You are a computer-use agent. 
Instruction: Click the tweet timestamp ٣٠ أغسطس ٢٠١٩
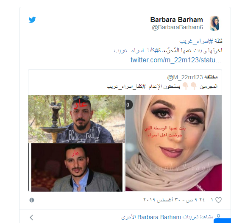point(174,200)
